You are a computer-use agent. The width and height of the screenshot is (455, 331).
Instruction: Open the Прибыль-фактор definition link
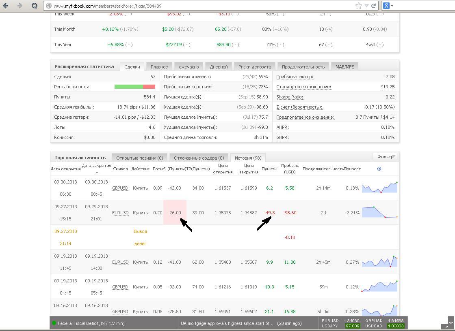pos(295,77)
